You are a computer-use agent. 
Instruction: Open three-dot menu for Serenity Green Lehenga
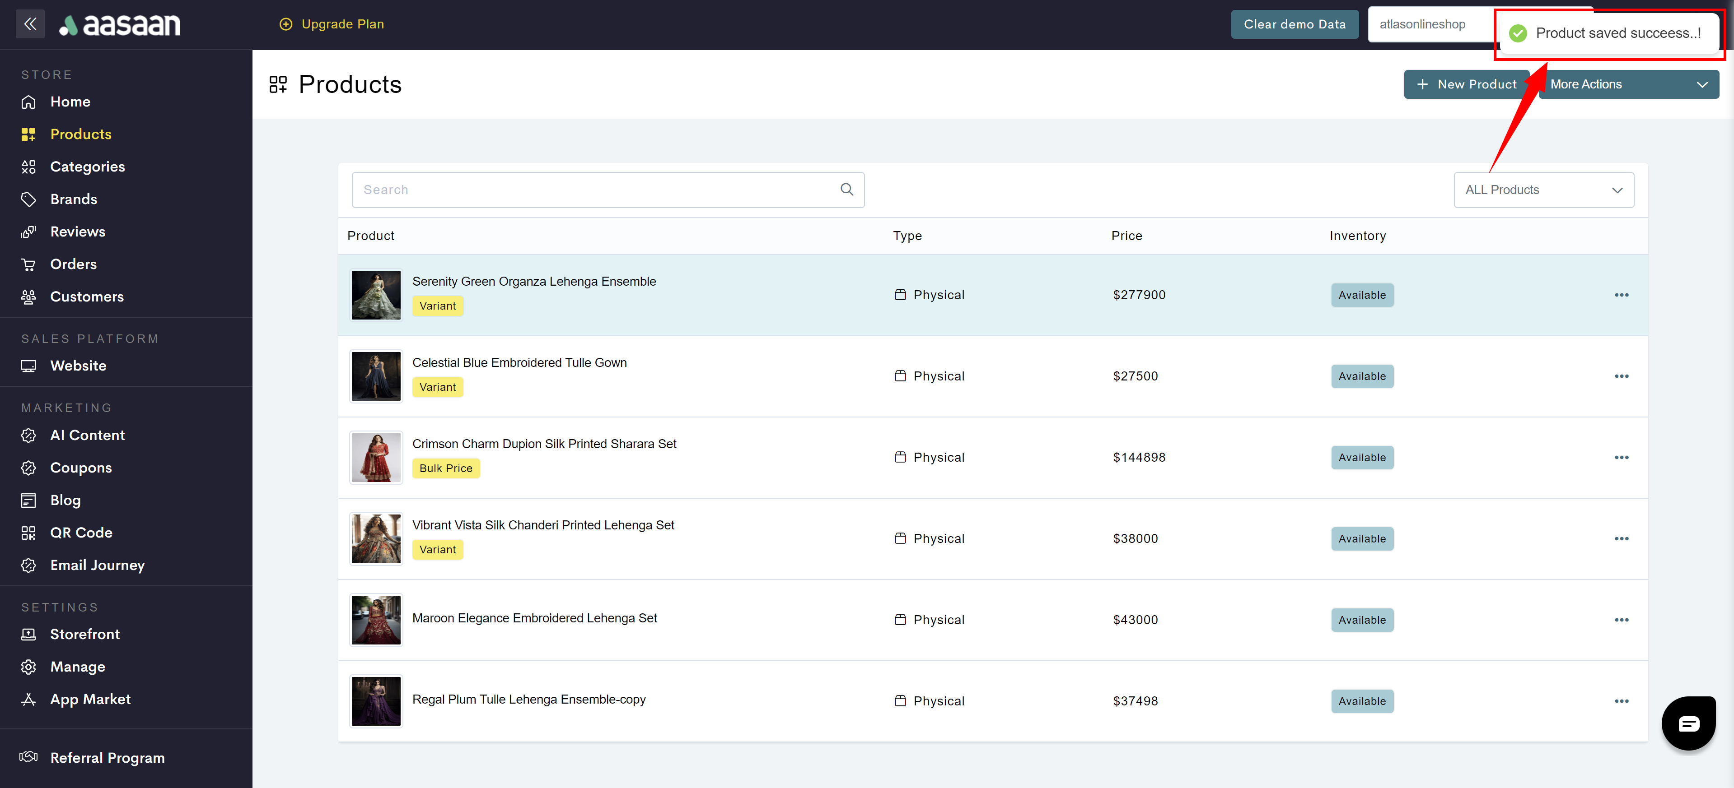coord(1621,295)
